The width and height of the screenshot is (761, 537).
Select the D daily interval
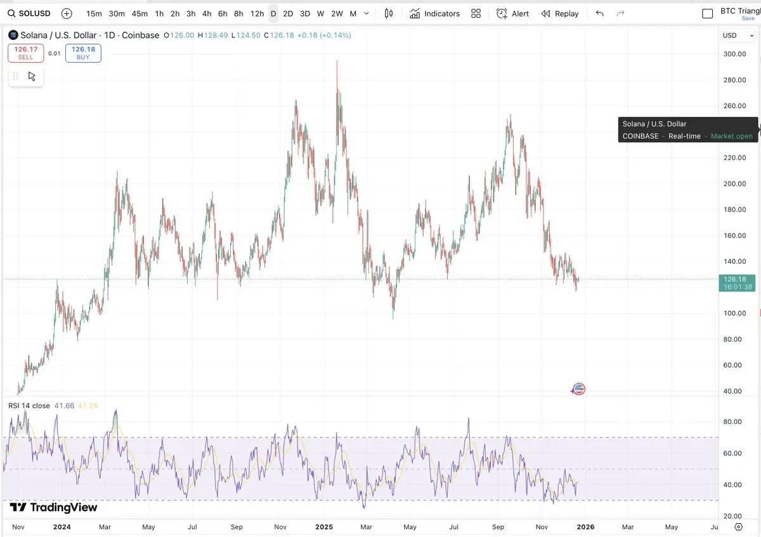point(273,13)
